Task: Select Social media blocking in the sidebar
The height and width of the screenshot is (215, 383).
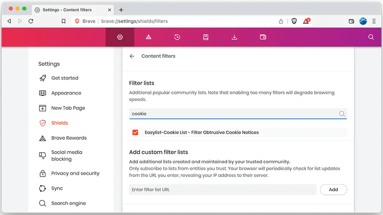Action: coord(66,156)
